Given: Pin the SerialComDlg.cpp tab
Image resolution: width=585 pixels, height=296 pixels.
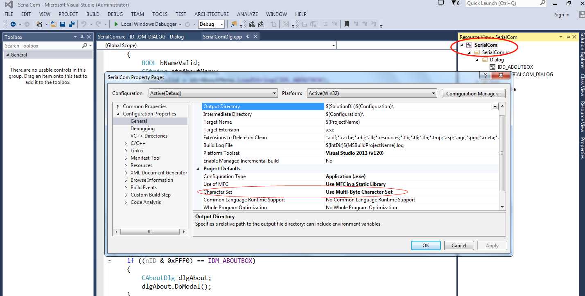Looking at the screenshot, I should (x=248, y=36).
